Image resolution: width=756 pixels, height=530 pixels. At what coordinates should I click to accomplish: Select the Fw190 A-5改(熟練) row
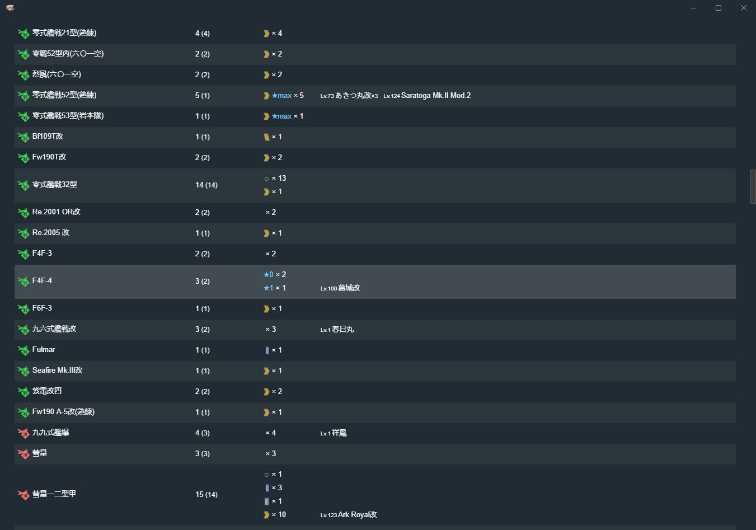pos(375,412)
